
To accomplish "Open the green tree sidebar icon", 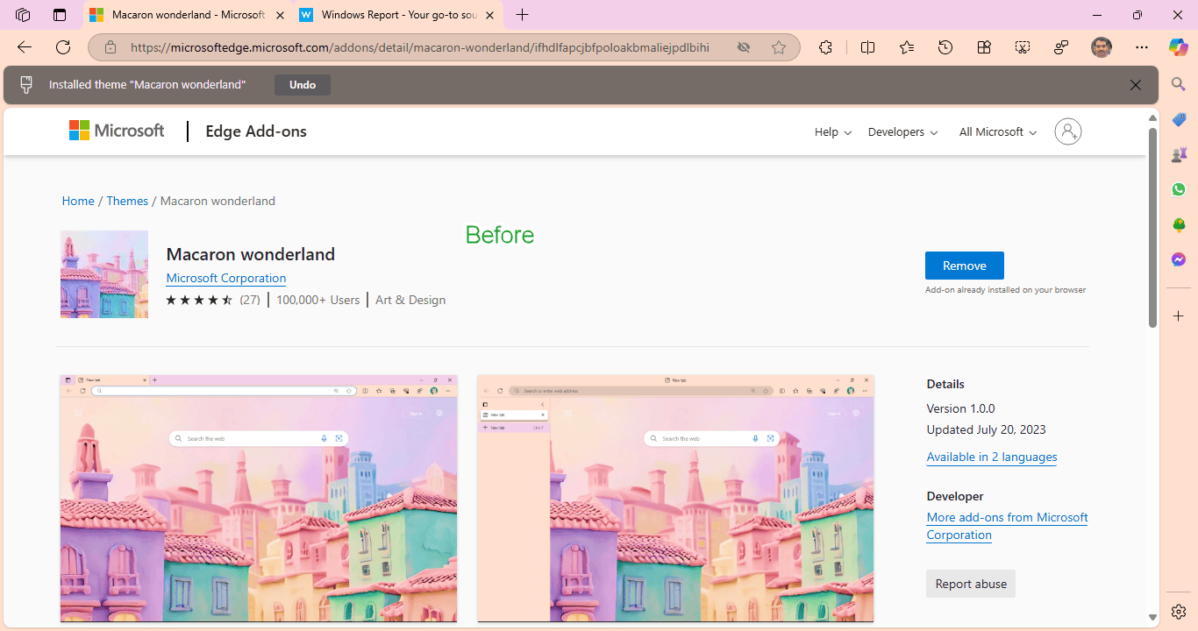I will pos(1179,225).
